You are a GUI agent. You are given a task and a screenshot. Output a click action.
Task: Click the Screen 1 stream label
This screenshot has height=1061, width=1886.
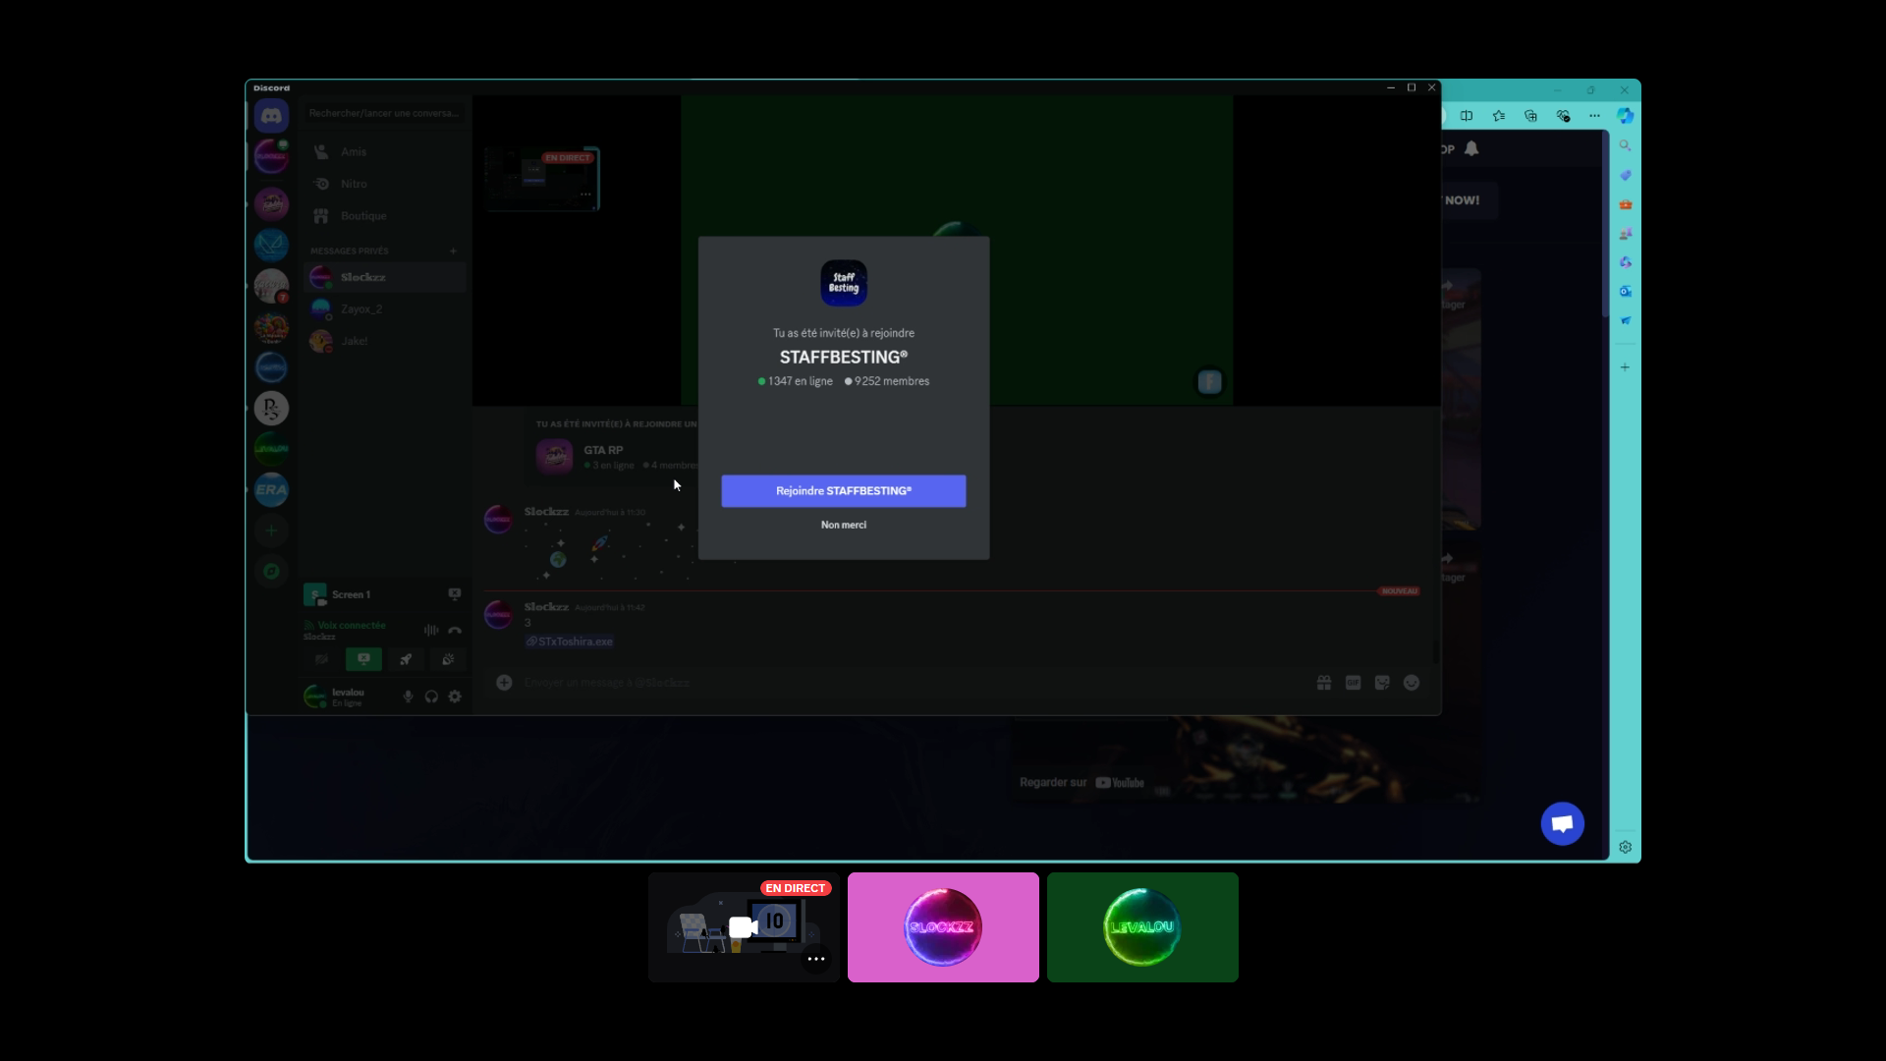point(351,594)
